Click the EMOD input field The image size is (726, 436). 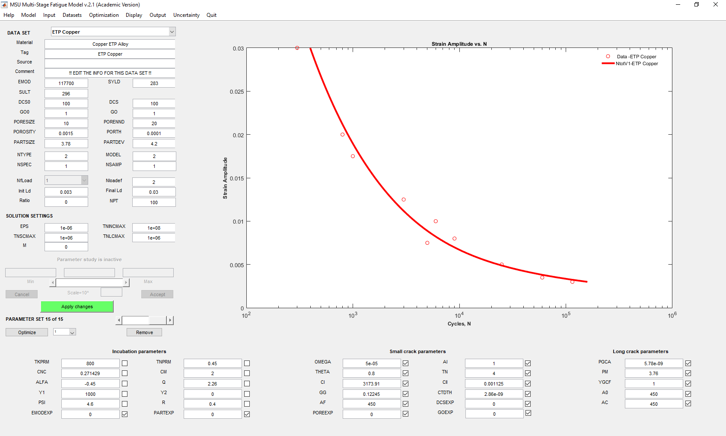[66, 83]
